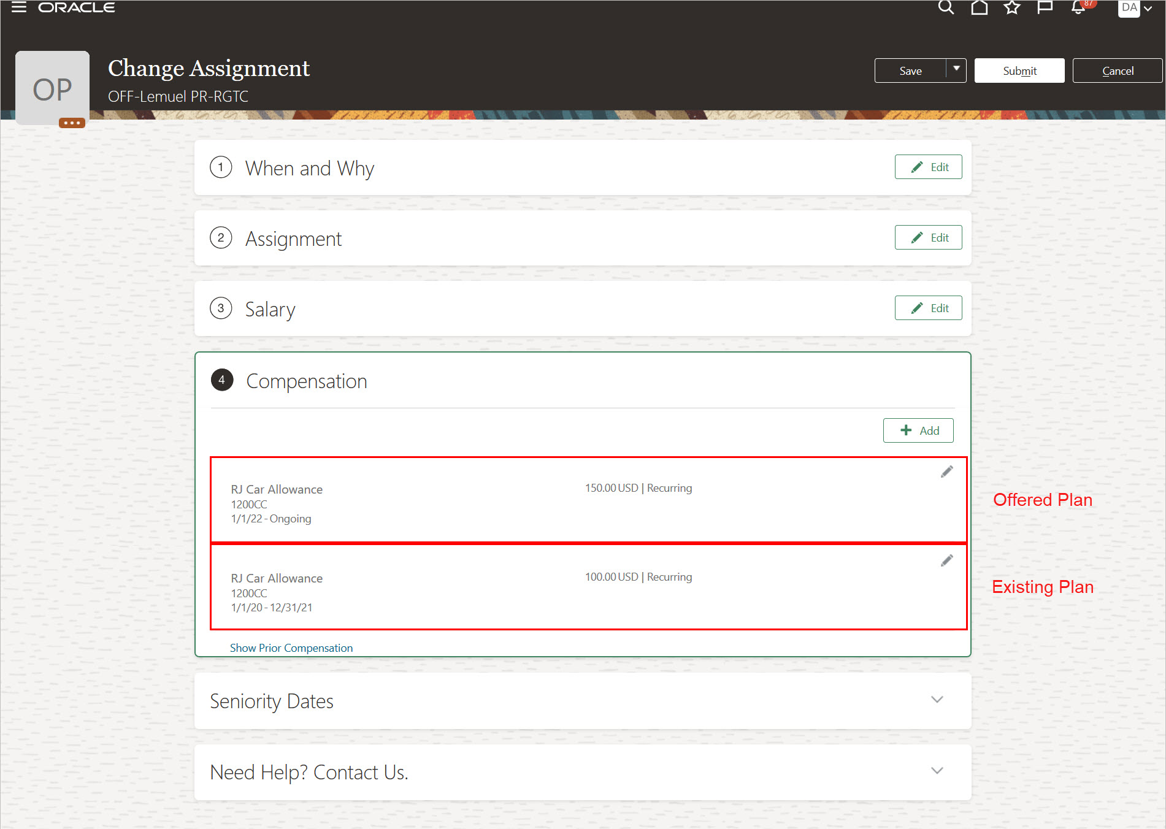Open the person actions ellipsis badge

(x=72, y=123)
